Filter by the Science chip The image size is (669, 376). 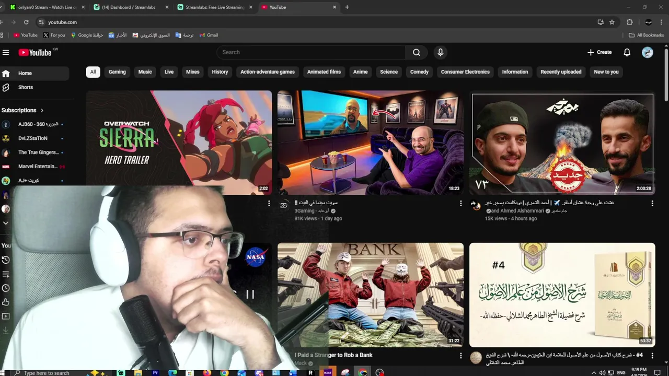pyautogui.click(x=389, y=72)
